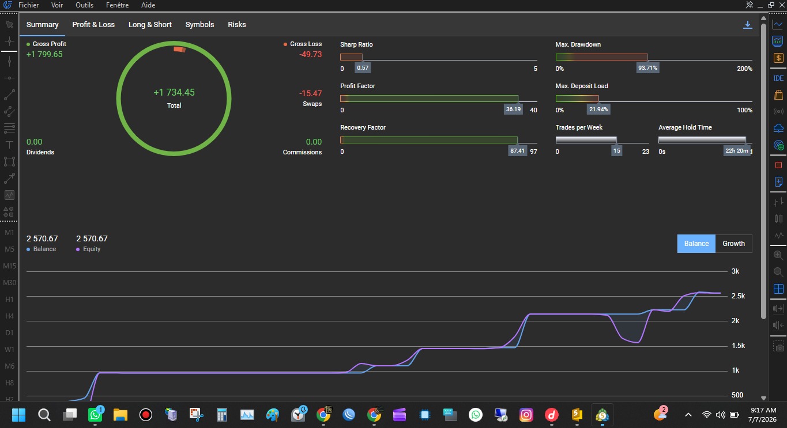Open the Risks tab
Viewport: 787px width, 428px height.
237,25
